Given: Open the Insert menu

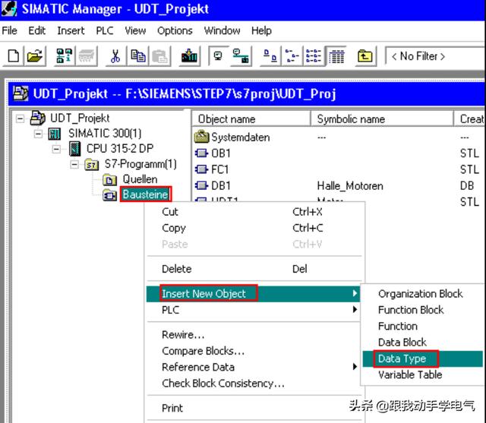Looking at the screenshot, I should 71,30.
